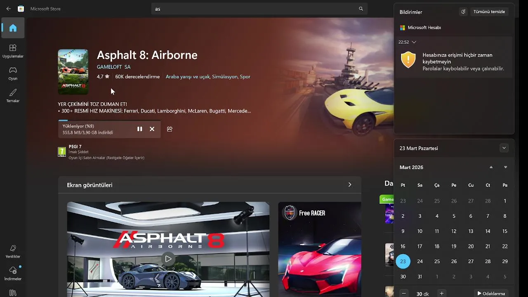Viewport: 528px width, 297px height.
Task: Open the GAMELOFT SA publisher link
Action: (x=113, y=67)
